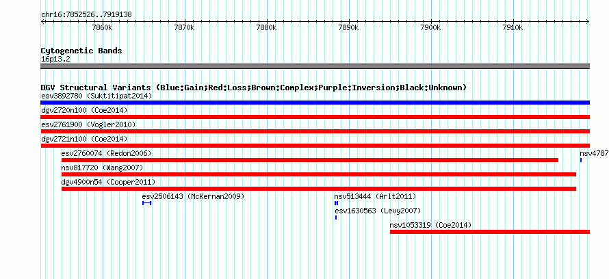Image resolution: width=609 pixels, height=279 pixels.
Task: Select the 16p13.2 band label
Action: (55, 59)
